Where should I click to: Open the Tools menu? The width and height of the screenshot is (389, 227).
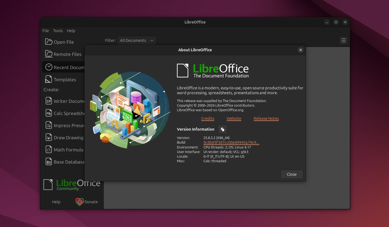click(x=58, y=31)
